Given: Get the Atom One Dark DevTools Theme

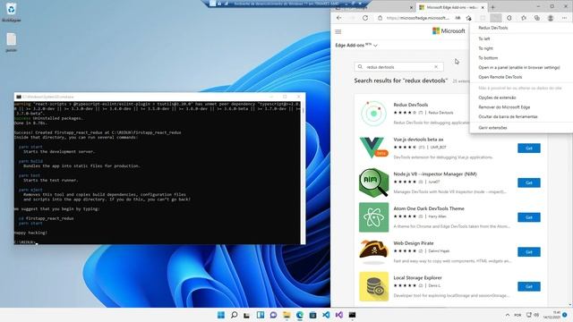Looking at the screenshot, I should 529,217.
